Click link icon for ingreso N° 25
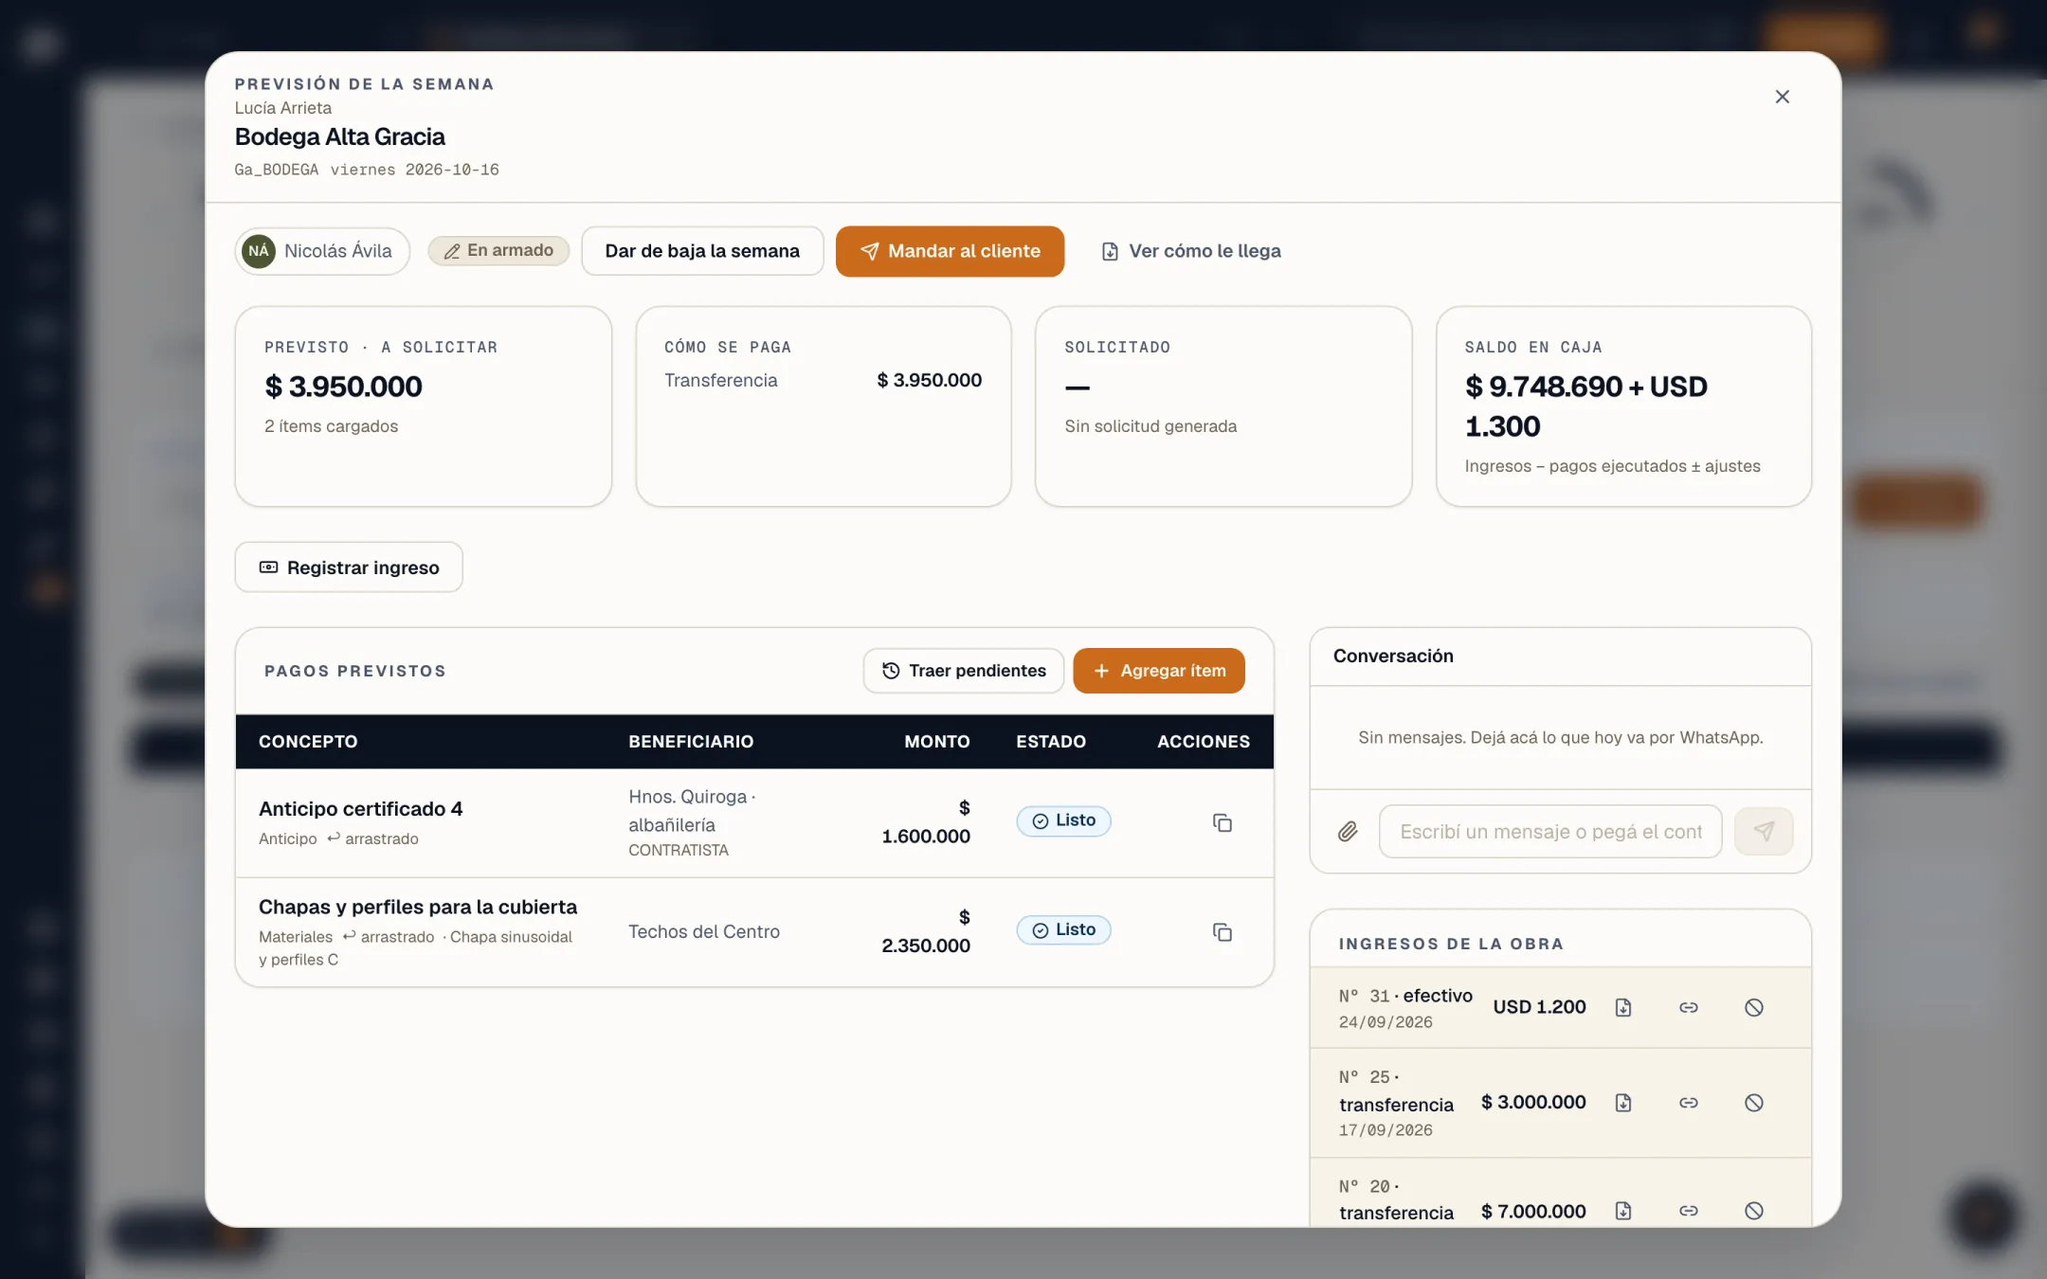The height and width of the screenshot is (1279, 2047). pyautogui.click(x=1689, y=1103)
